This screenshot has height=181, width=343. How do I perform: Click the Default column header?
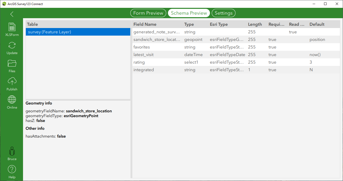tap(317, 24)
